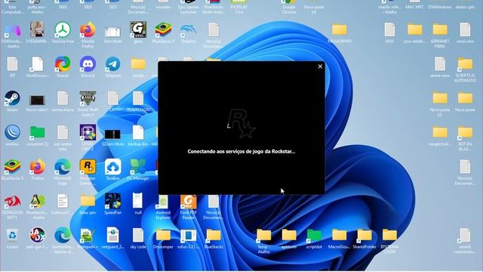This screenshot has height=272, width=483.
Task: Open the TeraBox desktop shortcut
Action: click(x=112, y=167)
